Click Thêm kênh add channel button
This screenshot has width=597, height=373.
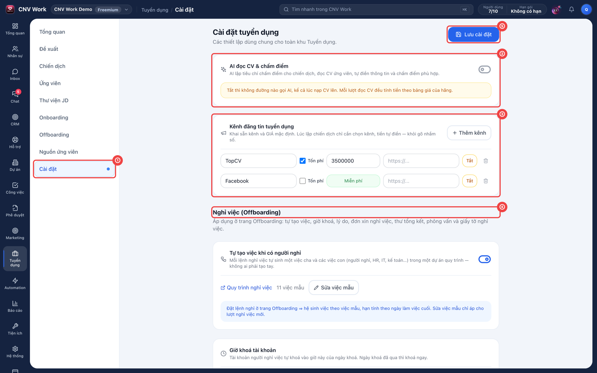[469, 133]
